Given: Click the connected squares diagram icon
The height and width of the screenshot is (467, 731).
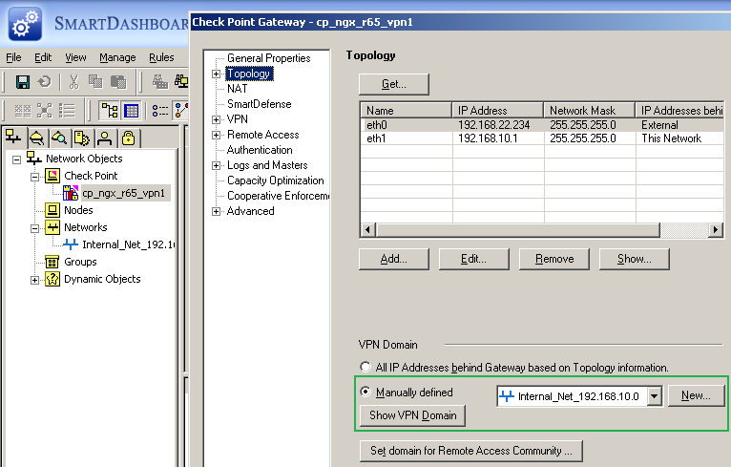Looking at the screenshot, I should coord(45,111).
